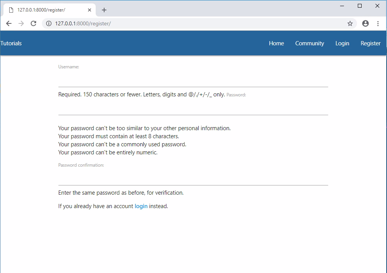Click the browser back arrow
Image resolution: width=387 pixels, height=273 pixels.
pyautogui.click(x=9, y=23)
